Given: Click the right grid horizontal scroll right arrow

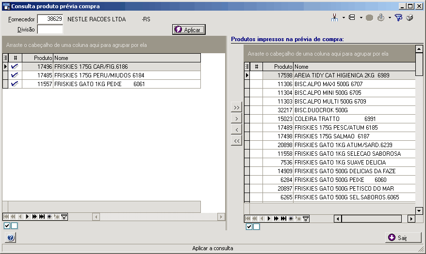Looking at the screenshot, I should coord(411,219).
